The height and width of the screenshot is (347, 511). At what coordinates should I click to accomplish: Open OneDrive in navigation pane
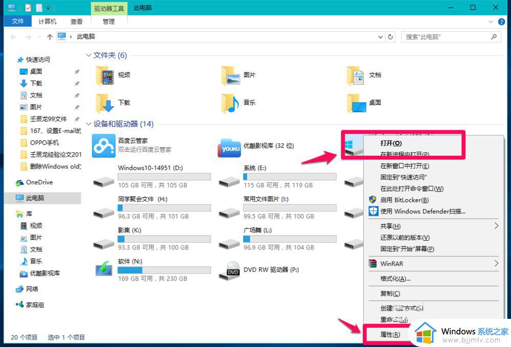tap(39, 182)
